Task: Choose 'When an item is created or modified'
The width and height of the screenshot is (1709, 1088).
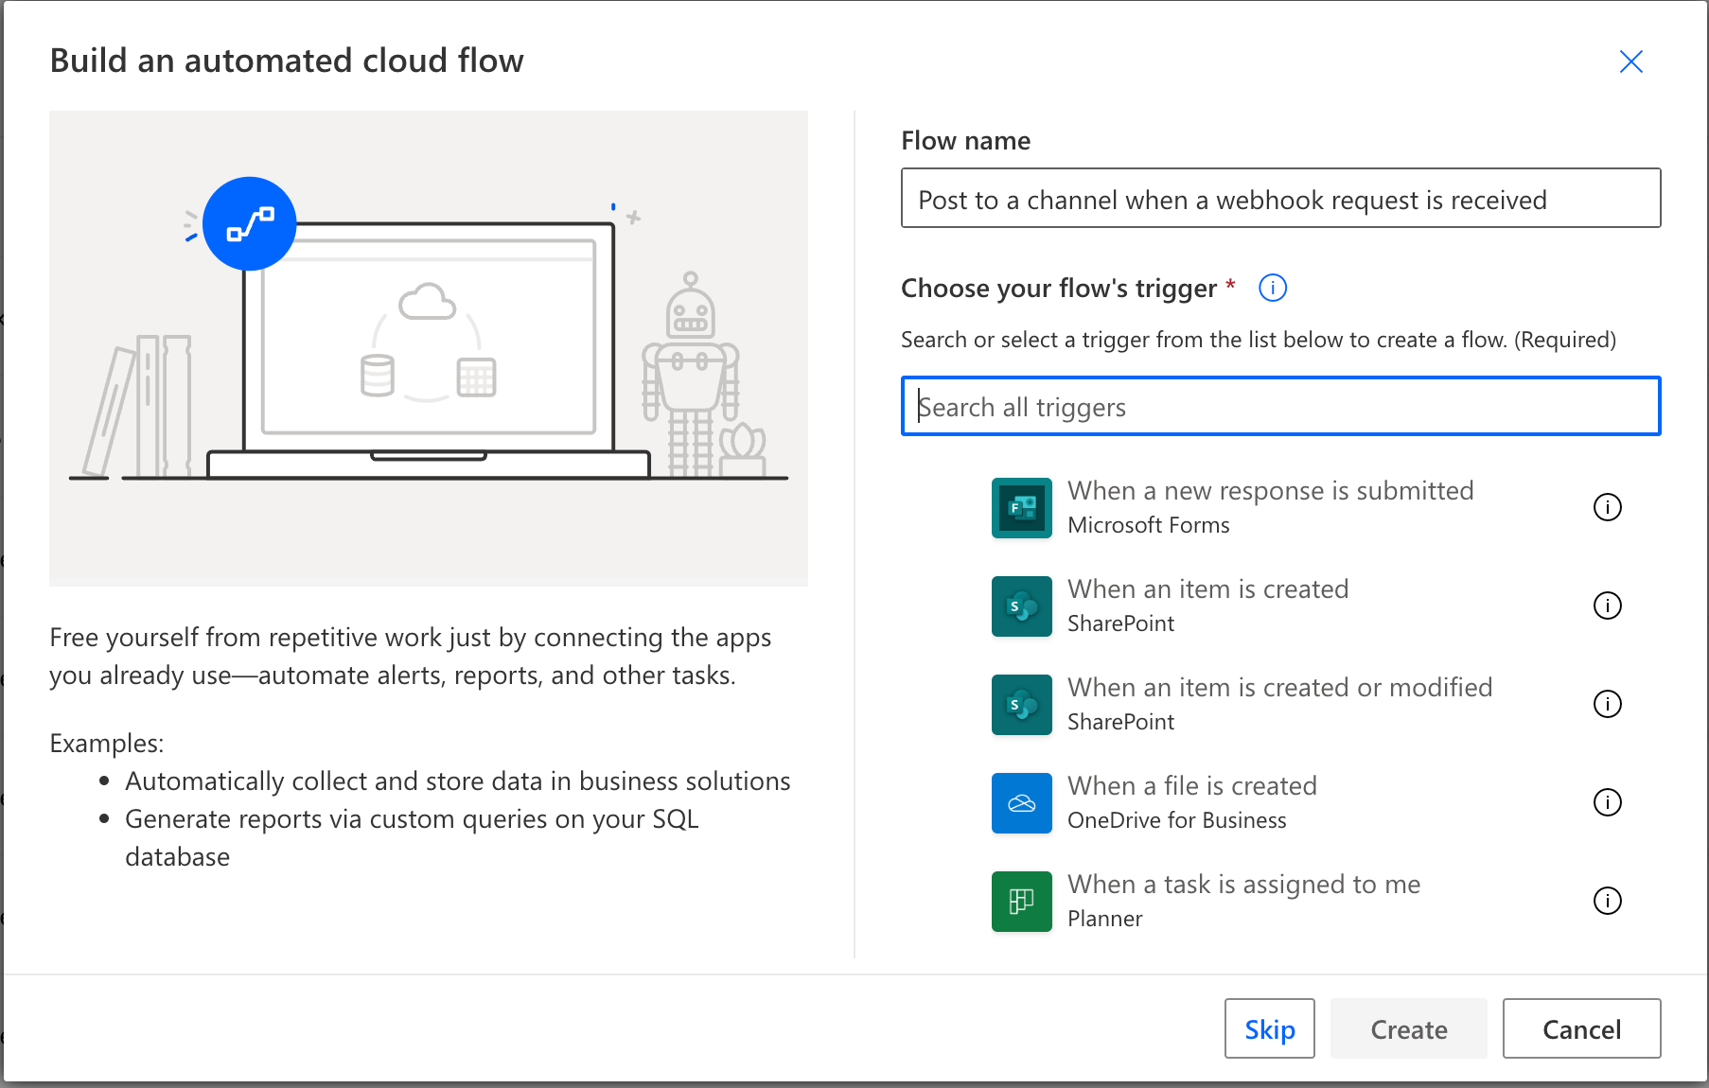Action: coord(1279,688)
